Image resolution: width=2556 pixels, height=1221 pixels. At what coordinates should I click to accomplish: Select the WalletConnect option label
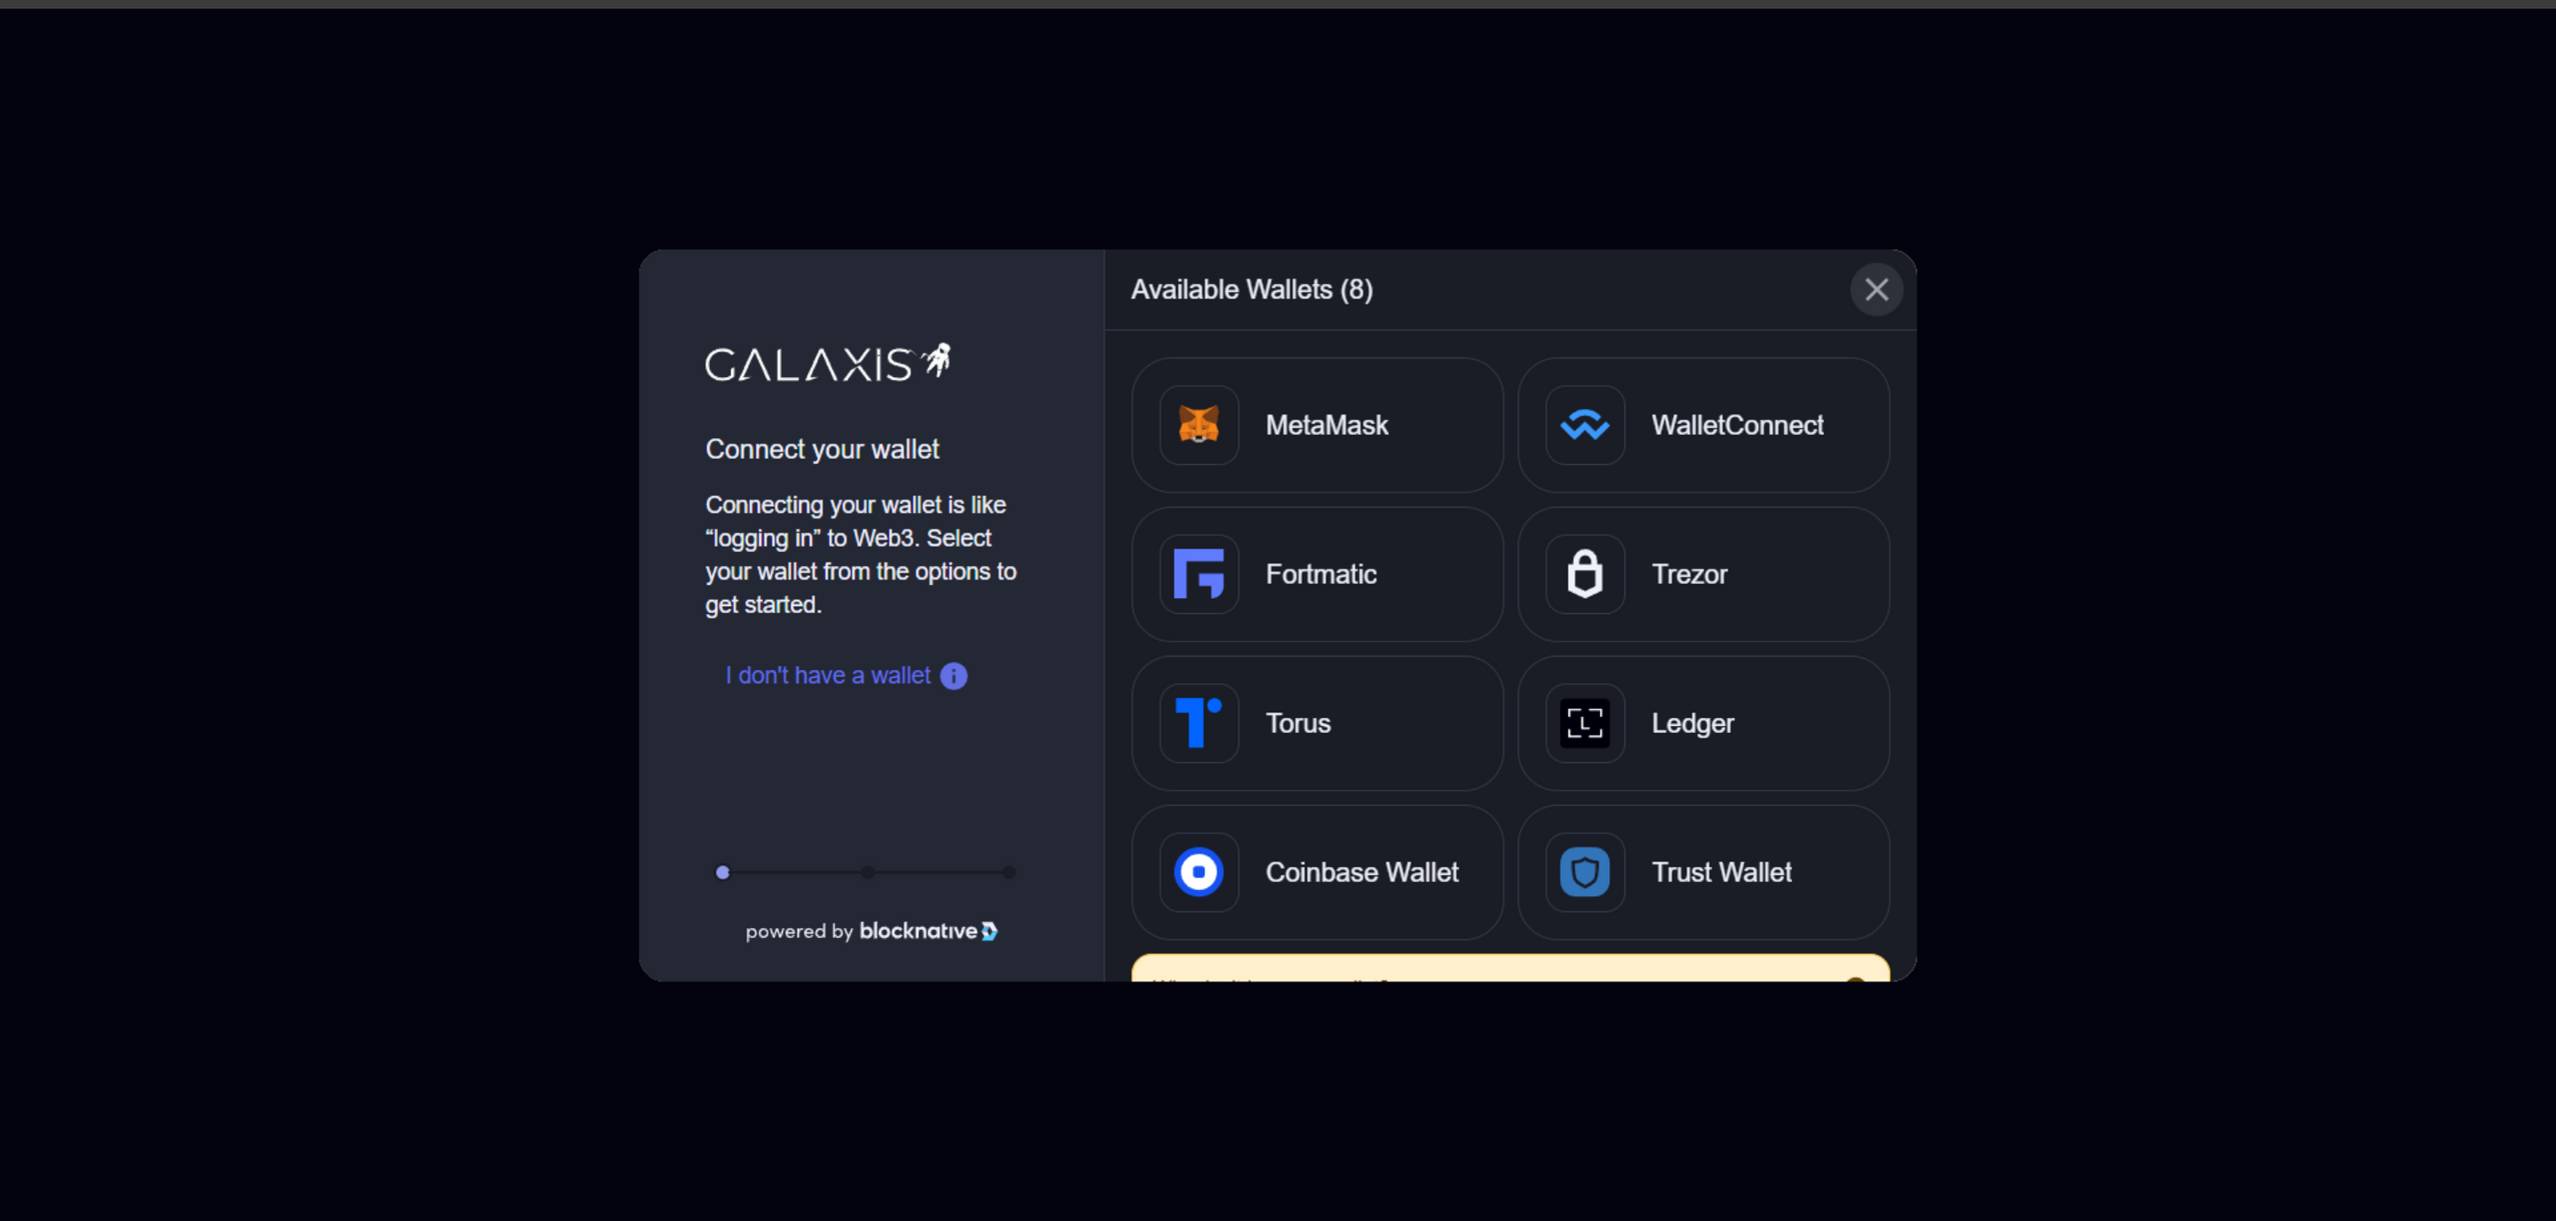[1737, 424]
